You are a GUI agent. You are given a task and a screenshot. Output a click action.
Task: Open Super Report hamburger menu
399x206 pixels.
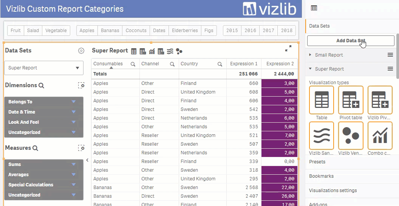[390, 69]
